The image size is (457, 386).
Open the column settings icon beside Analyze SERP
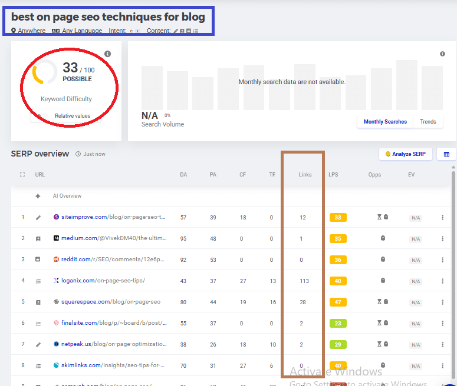(x=446, y=154)
